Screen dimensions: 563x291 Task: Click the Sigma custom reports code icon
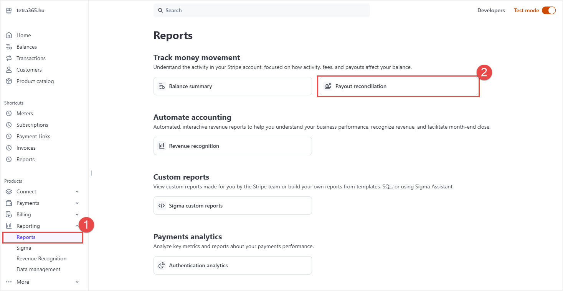click(162, 206)
